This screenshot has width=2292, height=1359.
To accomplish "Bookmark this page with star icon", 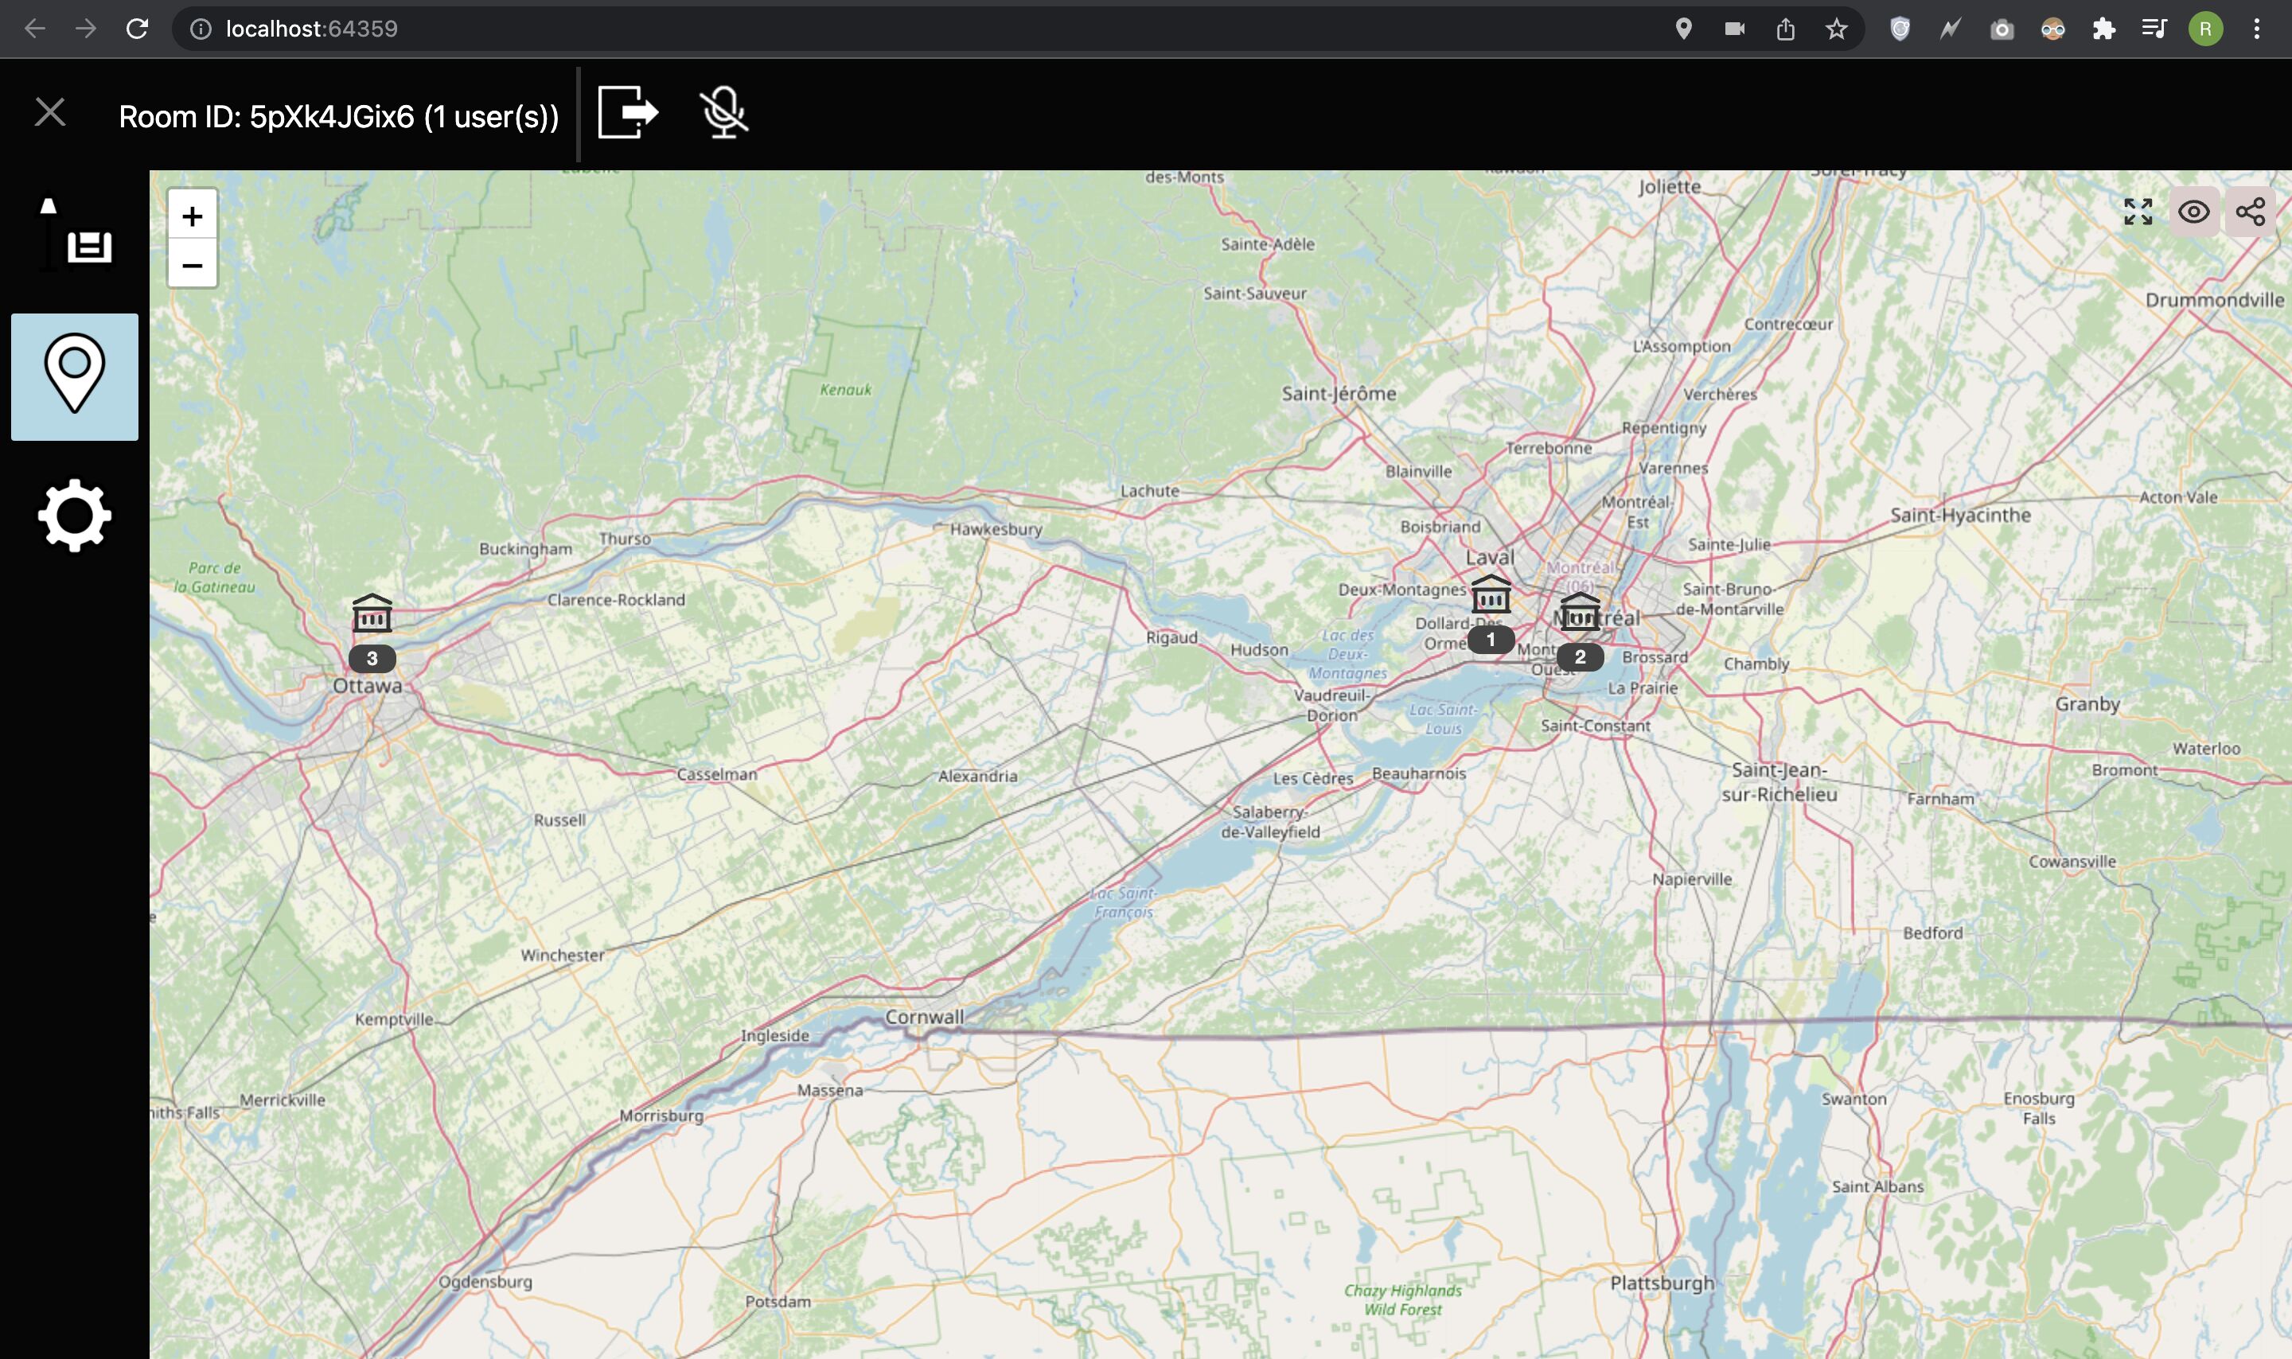I will click(1836, 29).
